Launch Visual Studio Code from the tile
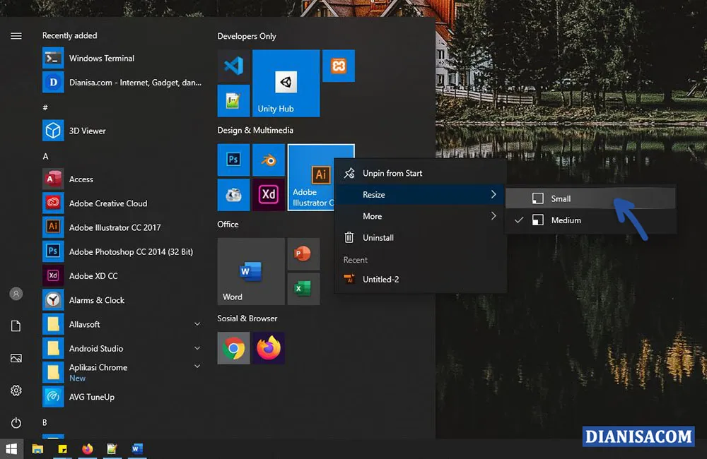The image size is (707, 459). pos(233,66)
